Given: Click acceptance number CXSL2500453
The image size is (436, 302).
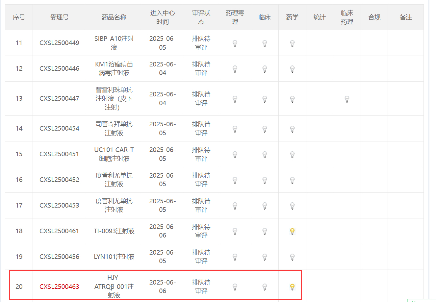Looking at the screenshot, I should [59, 205].
